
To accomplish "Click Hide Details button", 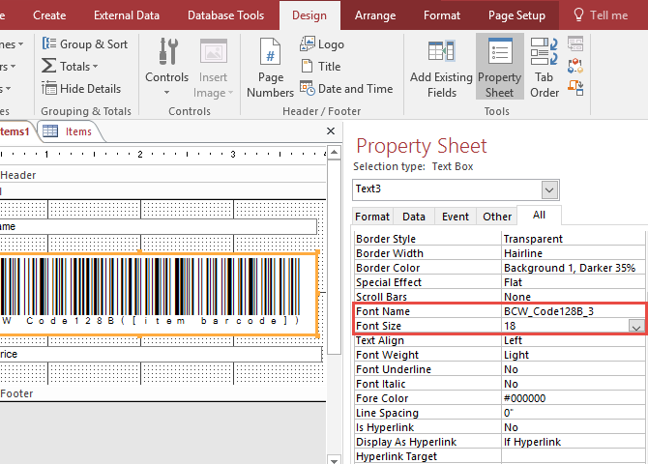I will click(81, 88).
